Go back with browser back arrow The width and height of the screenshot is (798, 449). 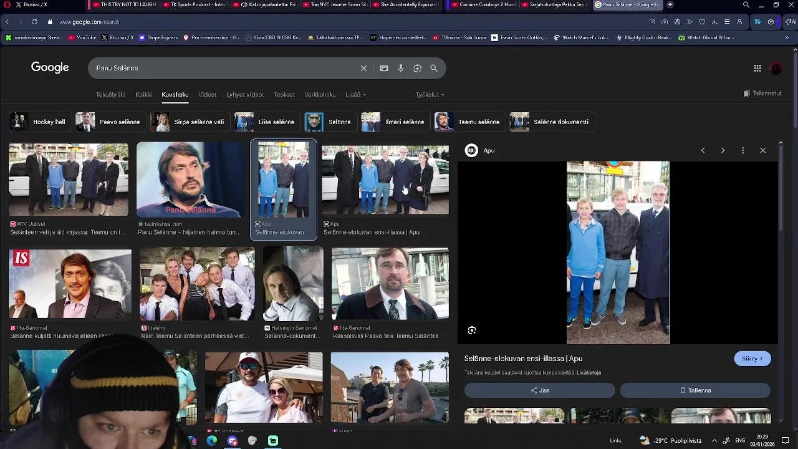click(7, 22)
